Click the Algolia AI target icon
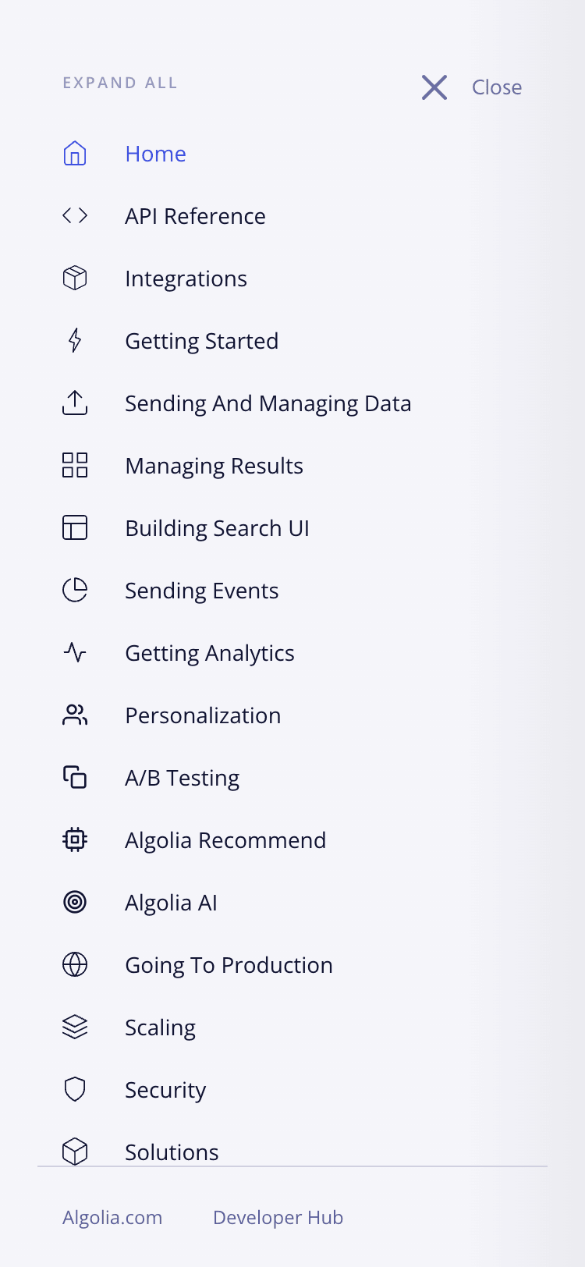 click(x=74, y=902)
